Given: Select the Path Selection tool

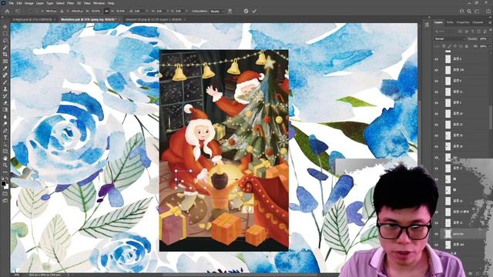Looking at the screenshot, I should click(x=5, y=144).
